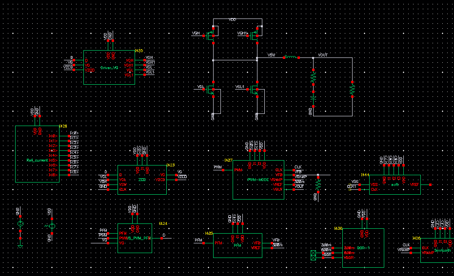Select the Ref_current block
The height and width of the screenshot is (276, 454).
(x=38, y=154)
